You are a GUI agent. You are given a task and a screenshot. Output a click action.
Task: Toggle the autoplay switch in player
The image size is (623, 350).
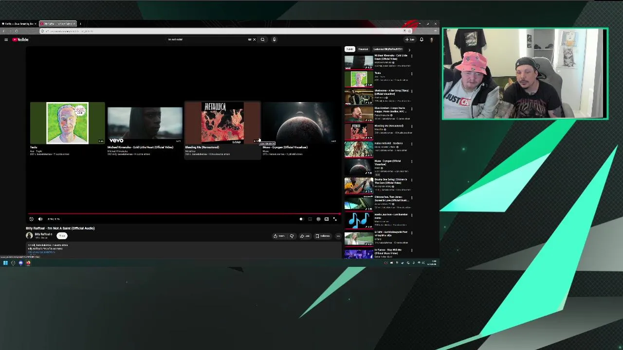[301, 219]
